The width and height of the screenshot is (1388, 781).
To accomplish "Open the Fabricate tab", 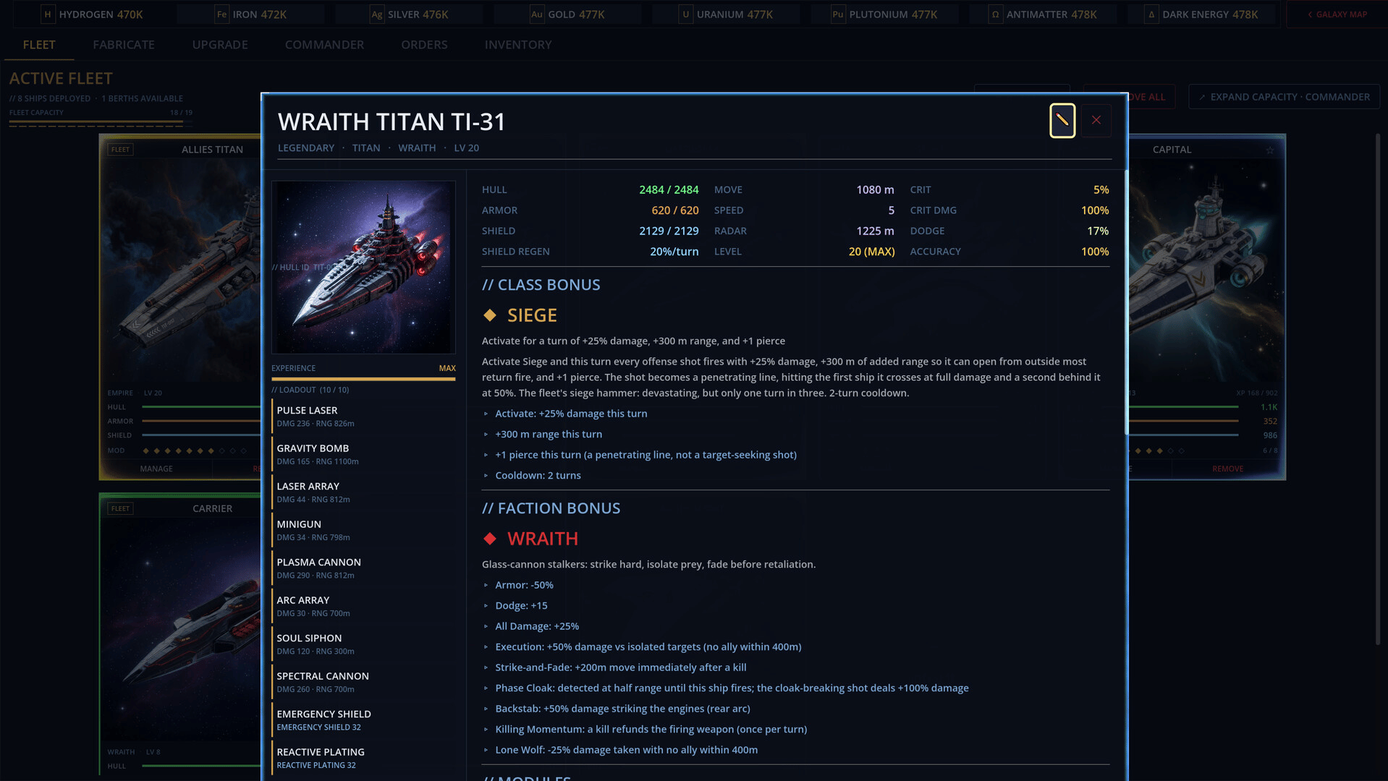I will click(x=124, y=45).
